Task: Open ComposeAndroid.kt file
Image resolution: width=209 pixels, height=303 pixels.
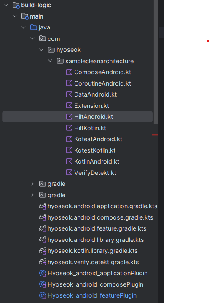Action: pos(102,72)
